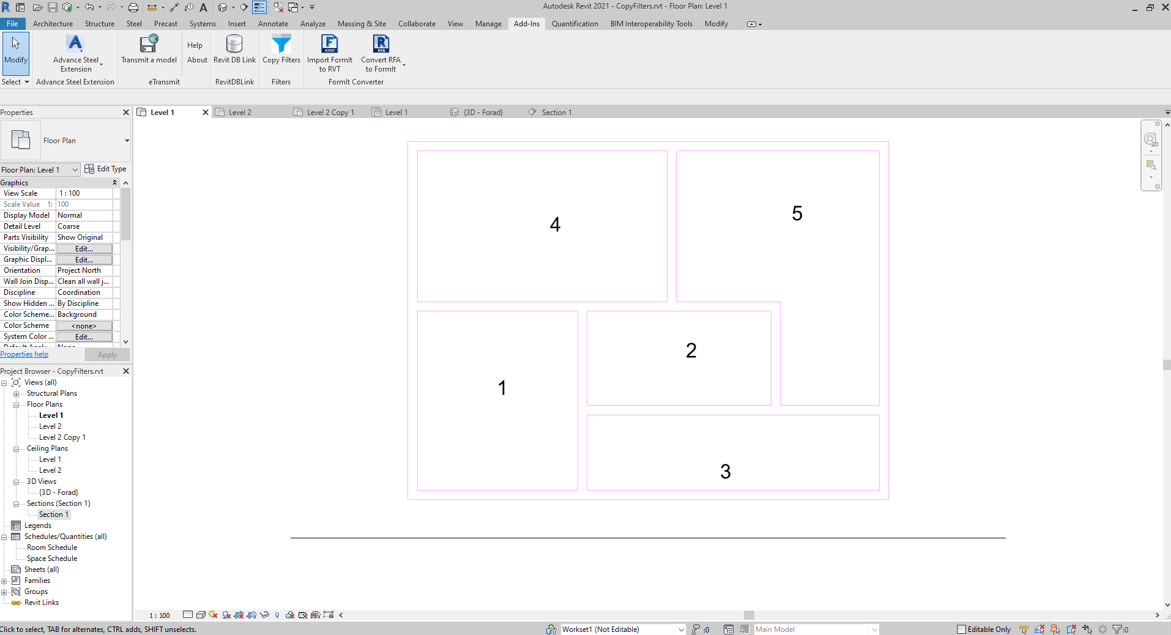Viewport: 1171px width, 635px height.
Task: Save the project with the Save icon
Action: (x=53, y=7)
